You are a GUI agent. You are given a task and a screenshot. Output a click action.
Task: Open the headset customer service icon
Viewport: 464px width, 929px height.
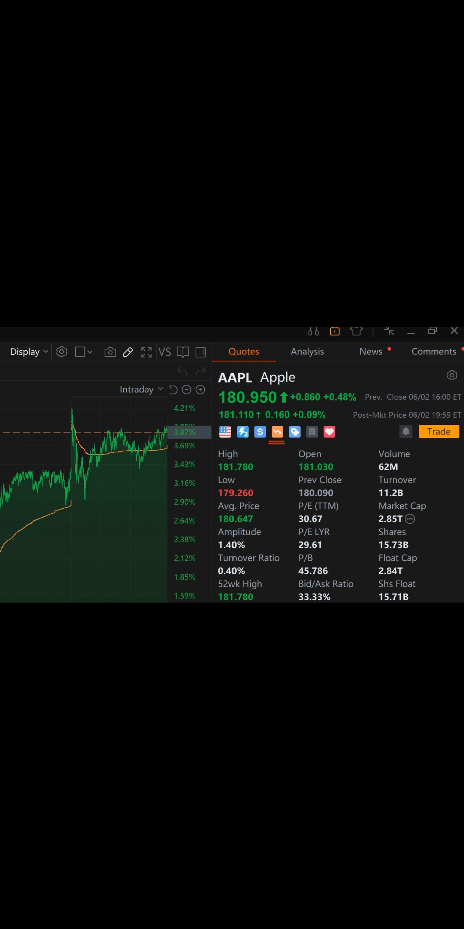(314, 331)
